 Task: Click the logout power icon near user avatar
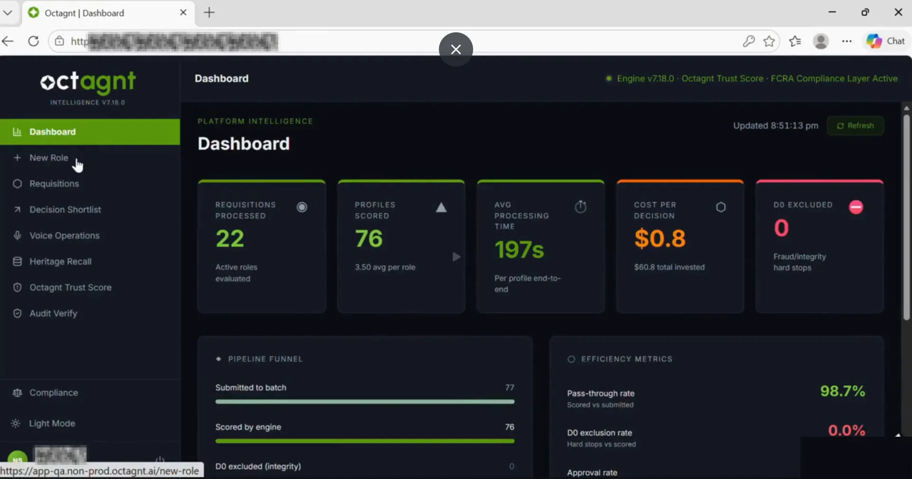click(x=160, y=460)
